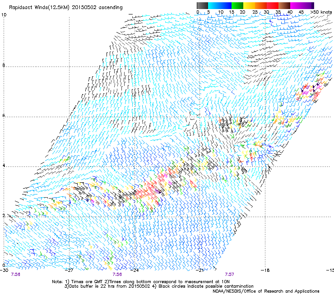Image resolution: width=334 pixels, height=294 pixels.
Task: Click the longitude label -27
Action: point(69,270)
